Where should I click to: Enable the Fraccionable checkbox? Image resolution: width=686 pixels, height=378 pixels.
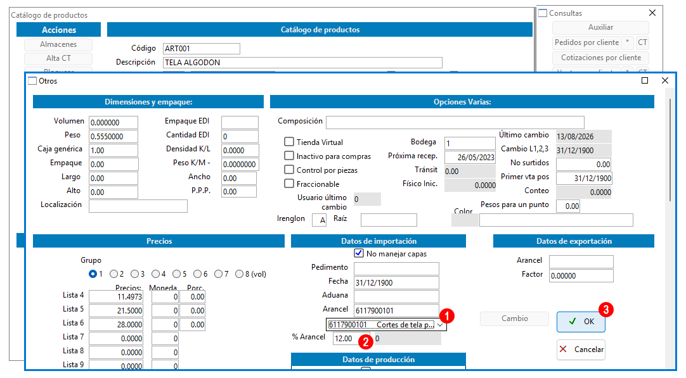(288, 184)
